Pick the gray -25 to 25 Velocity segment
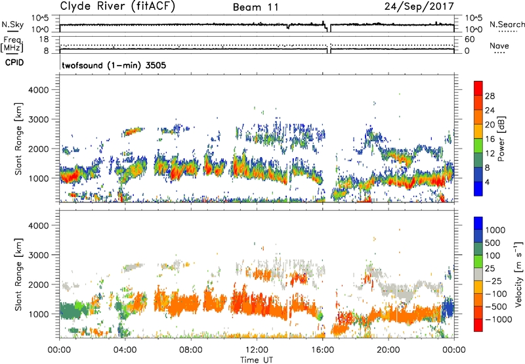This screenshot has height=364, width=525. [x=478, y=274]
